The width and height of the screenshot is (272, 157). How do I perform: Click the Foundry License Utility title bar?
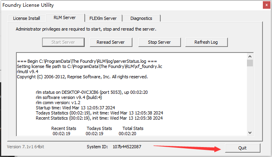(x=132, y=5)
